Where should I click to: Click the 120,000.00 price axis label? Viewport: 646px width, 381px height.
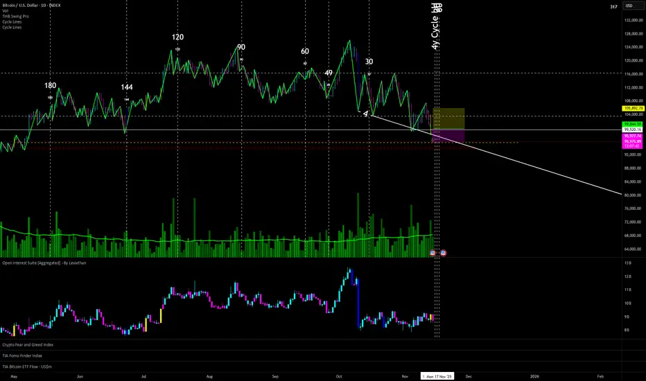(x=634, y=60)
